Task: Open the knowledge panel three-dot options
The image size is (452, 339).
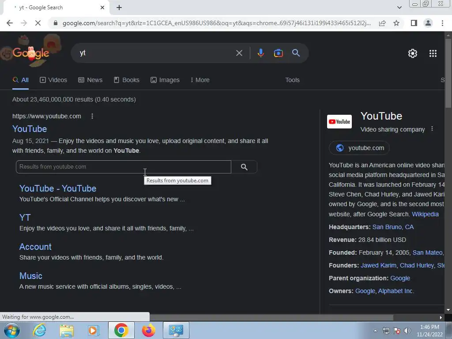Action: tap(432, 128)
